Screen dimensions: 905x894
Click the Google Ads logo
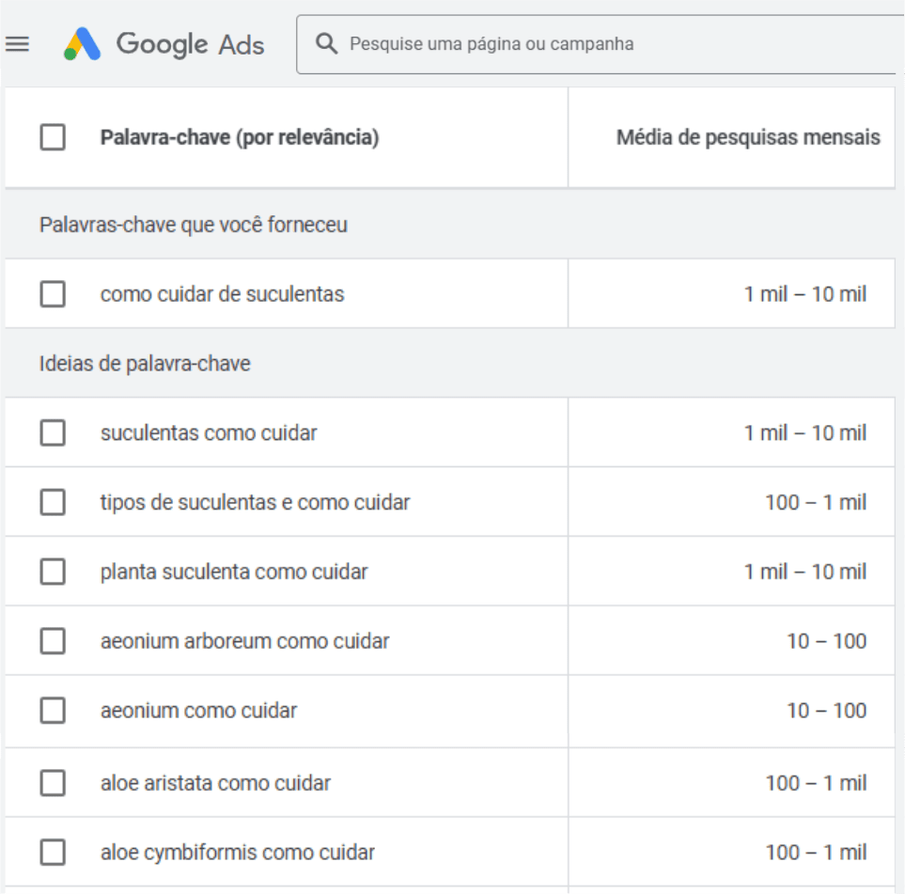(x=164, y=44)
